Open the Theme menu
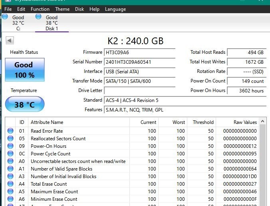This screenshot has height=206, width=270. tap(62, 9)
